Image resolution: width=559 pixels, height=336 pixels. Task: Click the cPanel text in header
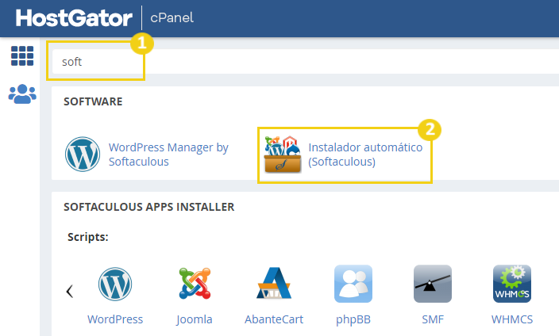pos(172,17)
